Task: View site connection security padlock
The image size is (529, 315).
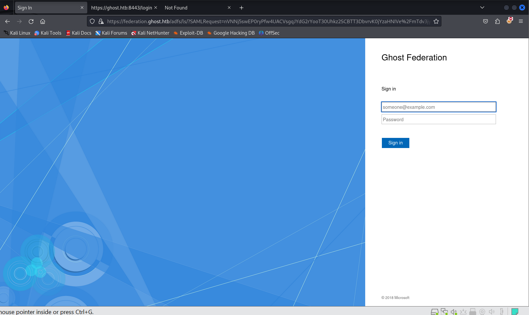Action: click(101, 21)
